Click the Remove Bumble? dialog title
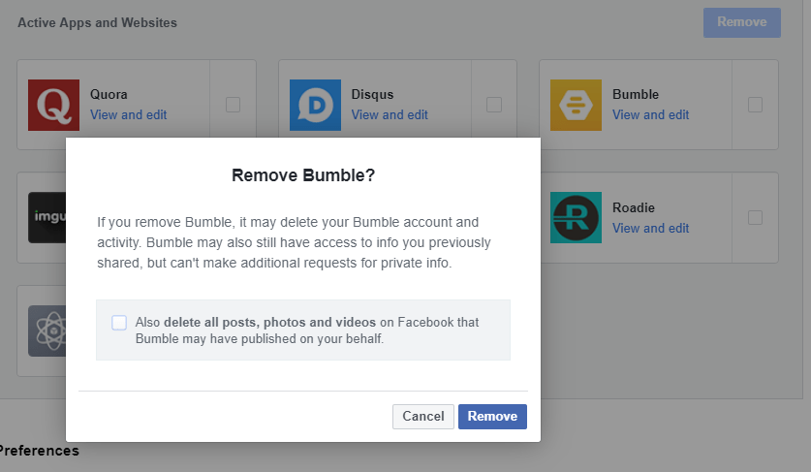Screen dimensions: 811x472 coord(303,175)
